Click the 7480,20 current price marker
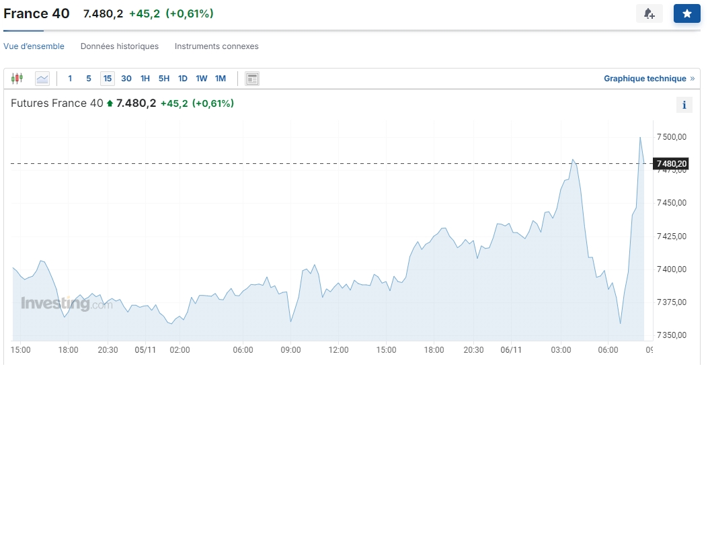708x555 pixels. point(672,163)
